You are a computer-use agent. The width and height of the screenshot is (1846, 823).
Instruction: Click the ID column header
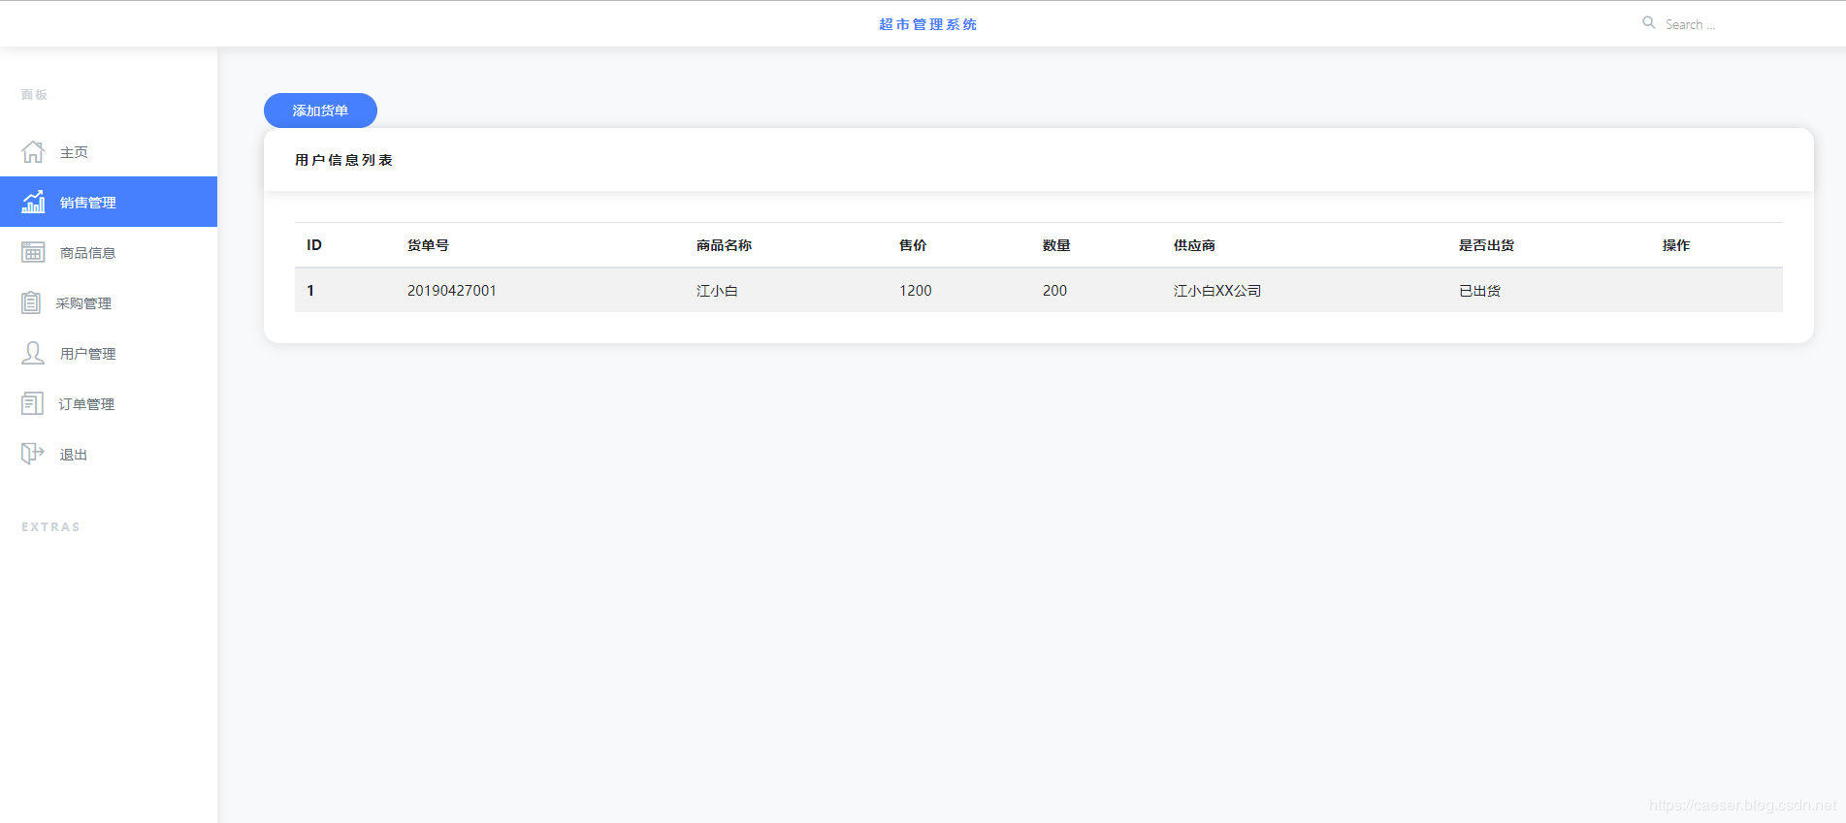314,245
